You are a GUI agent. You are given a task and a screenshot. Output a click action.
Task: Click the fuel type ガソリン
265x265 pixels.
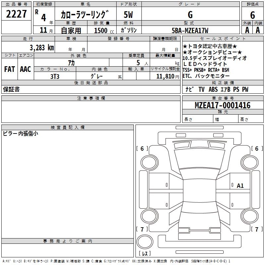pos(129,30)
